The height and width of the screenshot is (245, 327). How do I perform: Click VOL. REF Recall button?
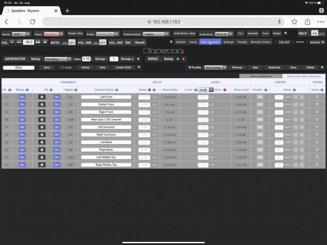coord(140,43)
